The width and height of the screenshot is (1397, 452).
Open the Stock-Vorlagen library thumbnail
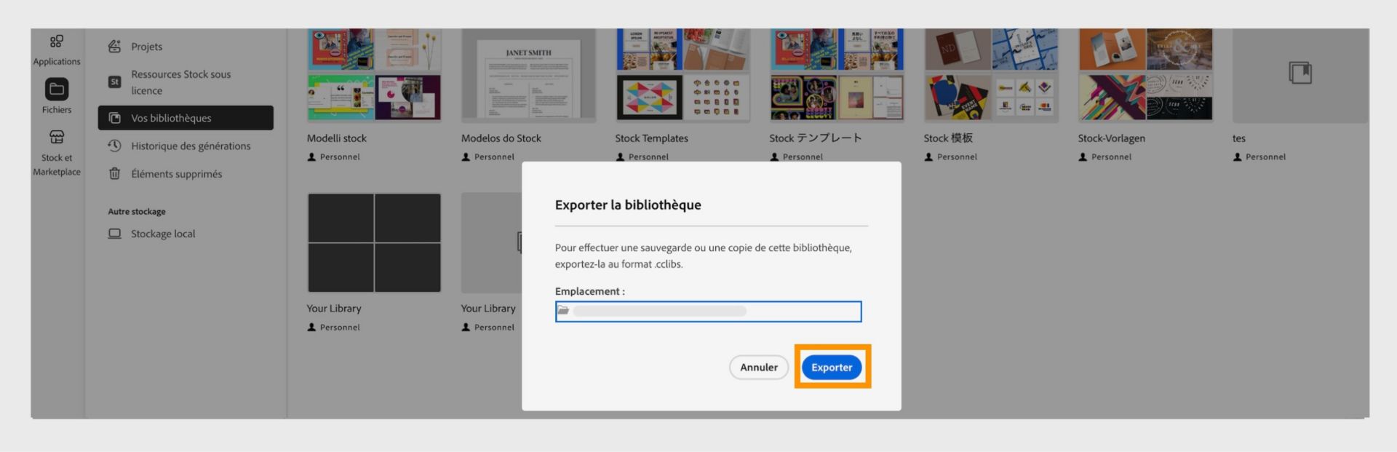point(1145,75)
